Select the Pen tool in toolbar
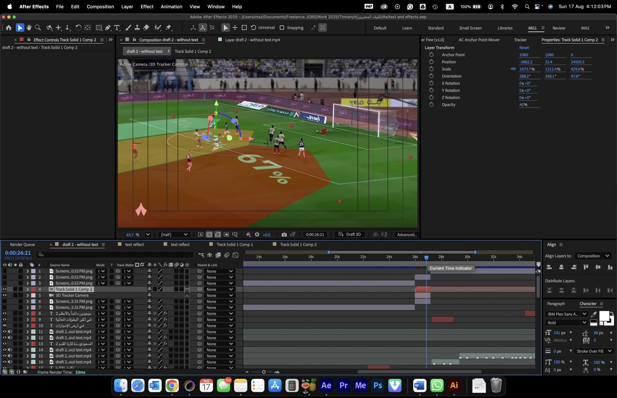The height and width of the screenshot is (398, 617). pyautogui.click(x=108, y=28)
